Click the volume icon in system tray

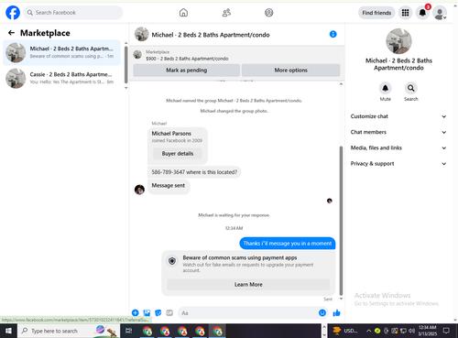[x=411, y=331]
